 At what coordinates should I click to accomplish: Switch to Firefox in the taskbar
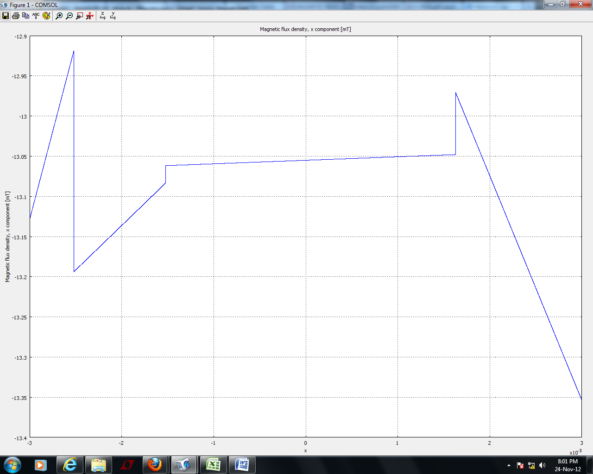point(155,464)
